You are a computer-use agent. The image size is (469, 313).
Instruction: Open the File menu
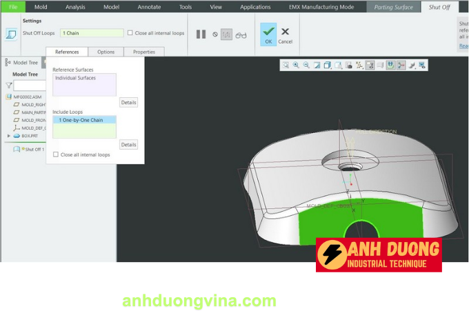point(12,7)
